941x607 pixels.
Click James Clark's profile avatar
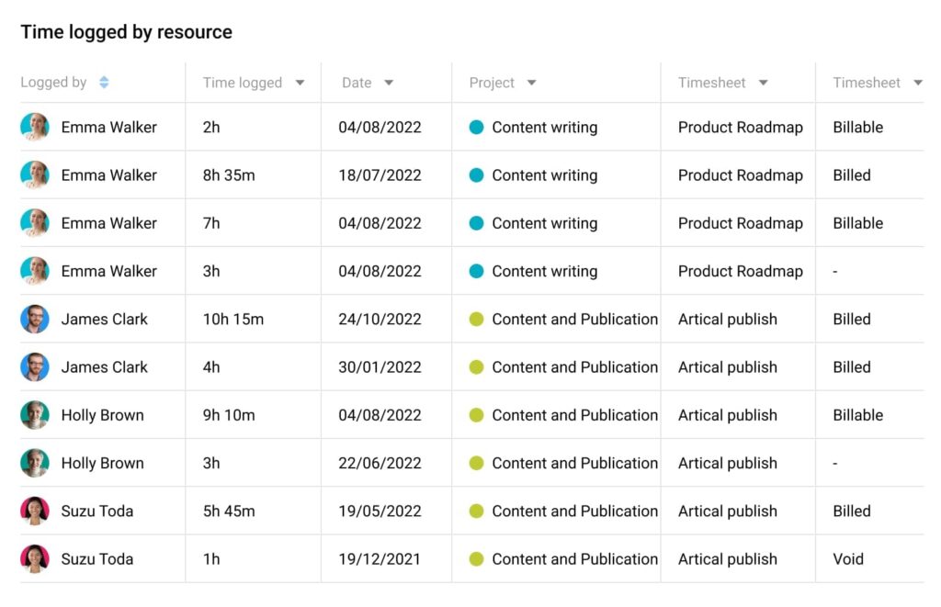click(x=35, y=319)
